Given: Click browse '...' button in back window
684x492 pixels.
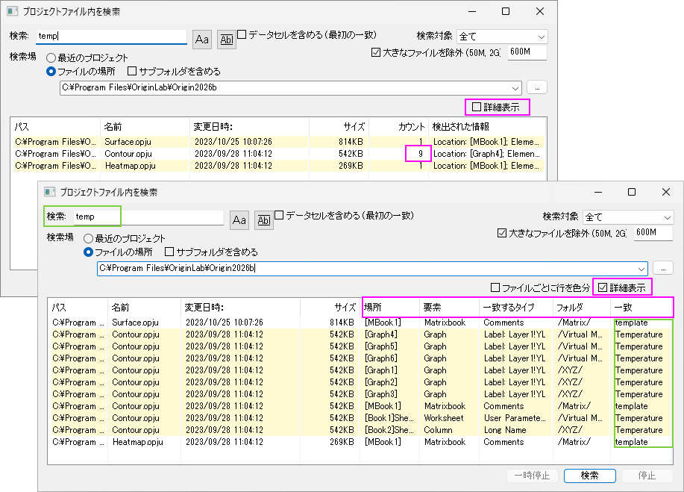Looking at the screenshot, I should coord(537,87).
